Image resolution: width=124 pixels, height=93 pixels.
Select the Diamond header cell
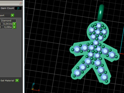point(8,21)
